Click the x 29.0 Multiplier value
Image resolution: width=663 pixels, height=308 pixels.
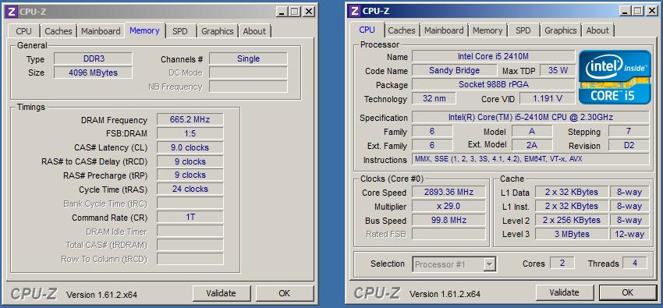[x=448, y=206]
